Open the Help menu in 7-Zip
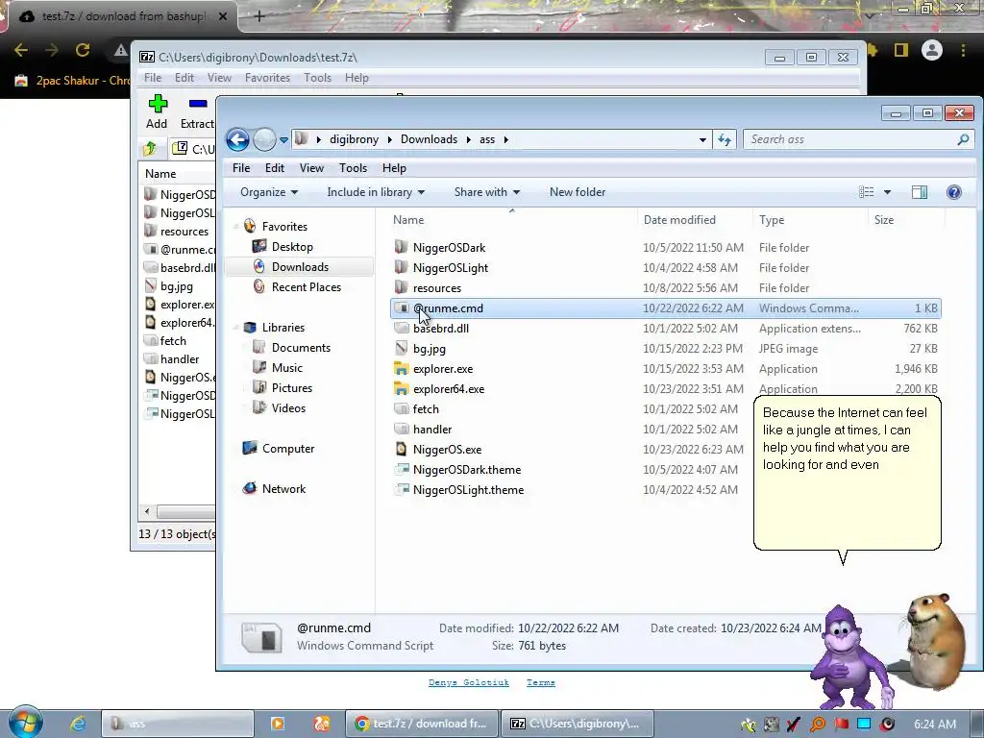 tap(357, 78)
